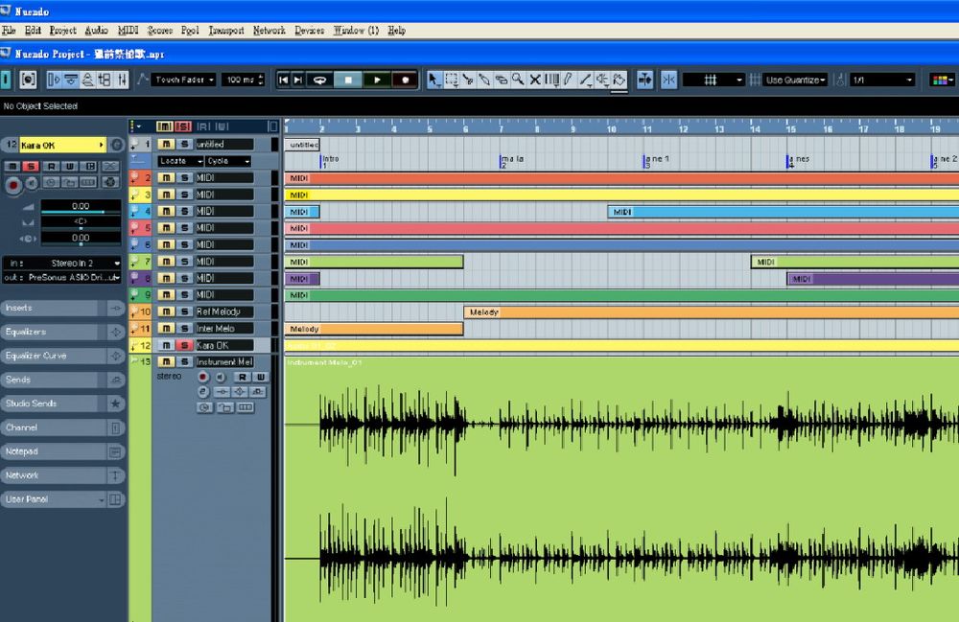The height and width of the screenshot is (622, 959).
Task: Select the Object Selection arrow tool
Action: (433, 80)
